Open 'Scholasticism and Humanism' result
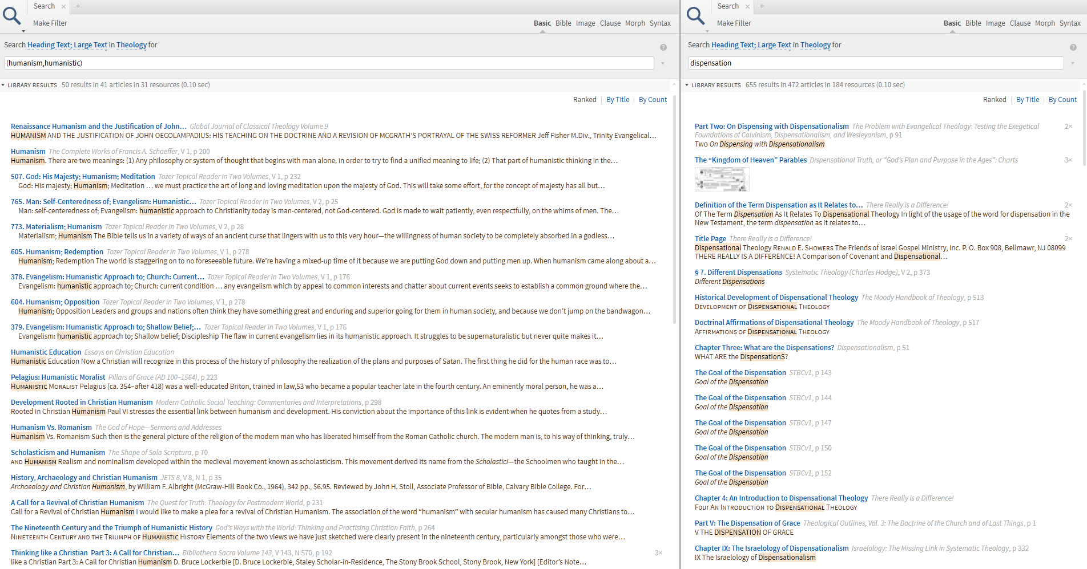1087x569 pixels. [x=58, y=453]
